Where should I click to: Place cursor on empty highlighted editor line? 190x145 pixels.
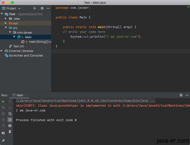[121, 51]
